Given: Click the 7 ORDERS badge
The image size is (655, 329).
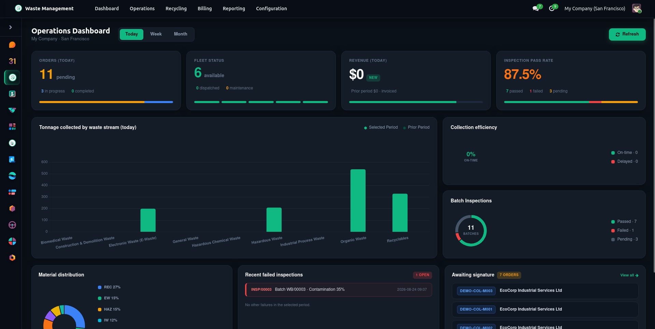Looking at the screenshot, I should pyautogui.click(x=509, y=275).
